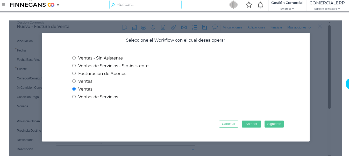Image resolution: width=349 pixels, height=156 pixels.
Task: Click the Anterior button
Action: [251, 124]
